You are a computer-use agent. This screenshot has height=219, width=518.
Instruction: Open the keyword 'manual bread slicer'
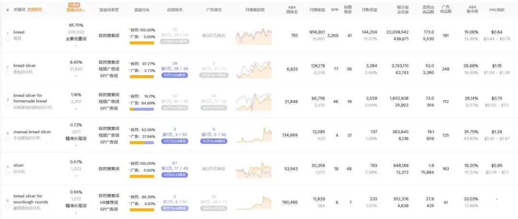pyautogui.click(x=32, y=132)
